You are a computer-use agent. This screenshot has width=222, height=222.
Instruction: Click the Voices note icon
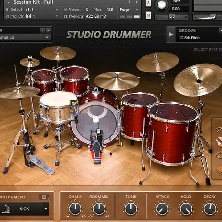coord(66,10)
